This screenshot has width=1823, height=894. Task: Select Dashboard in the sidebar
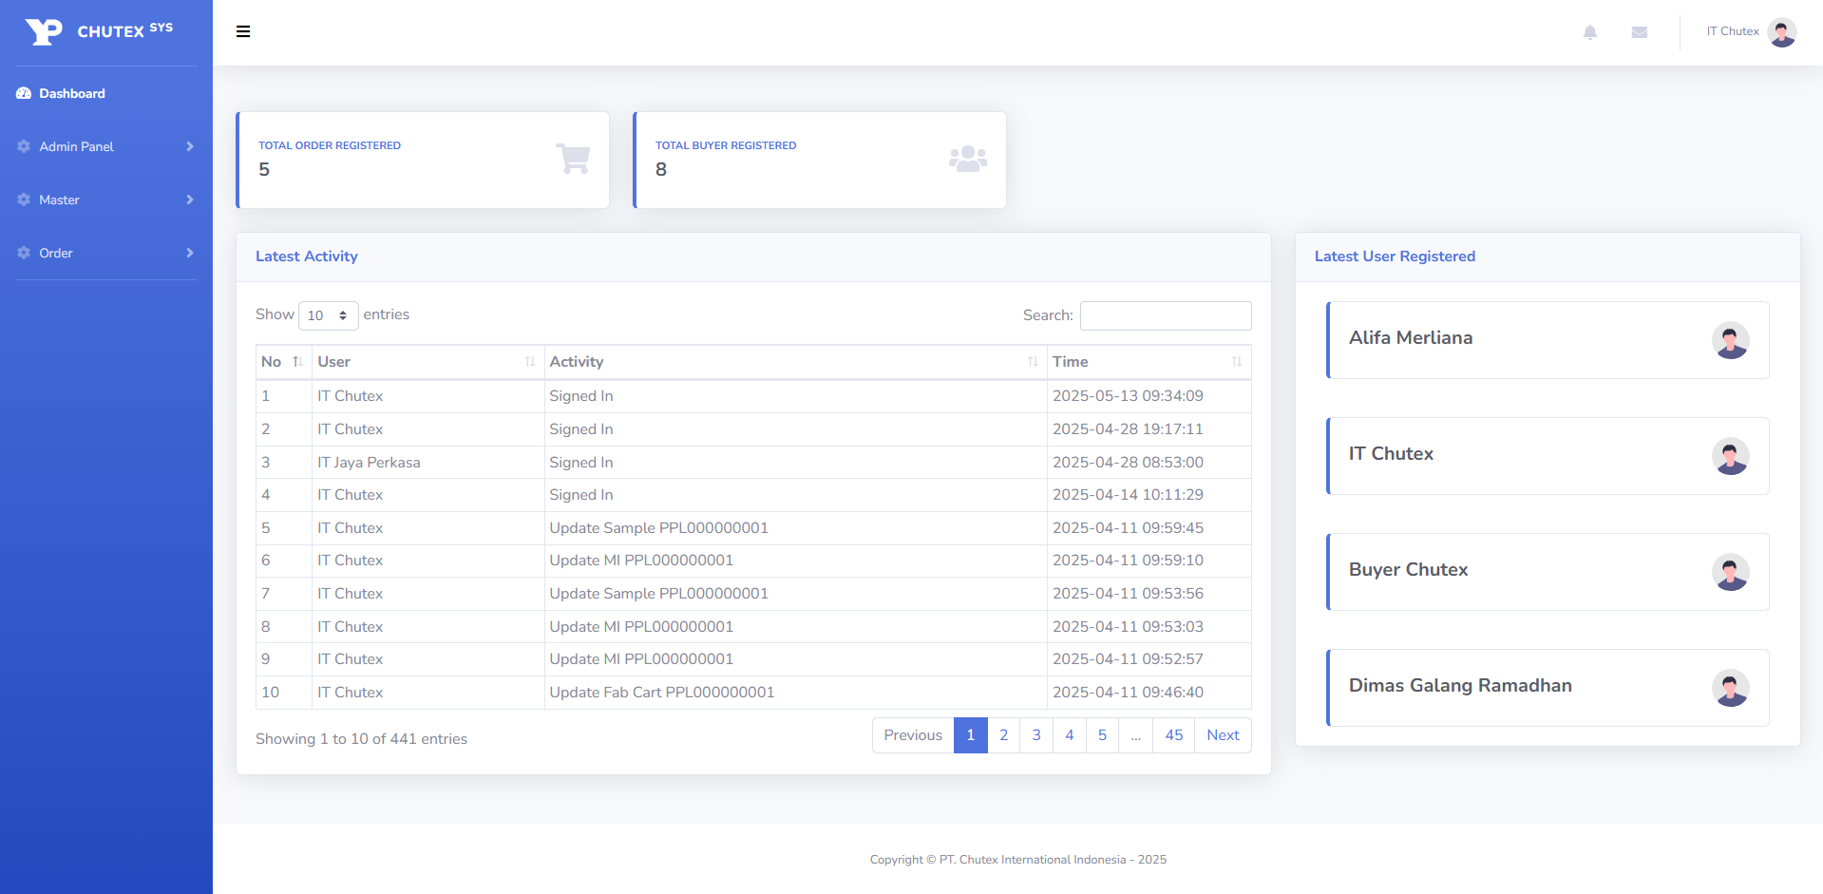[x=72, y=93]
